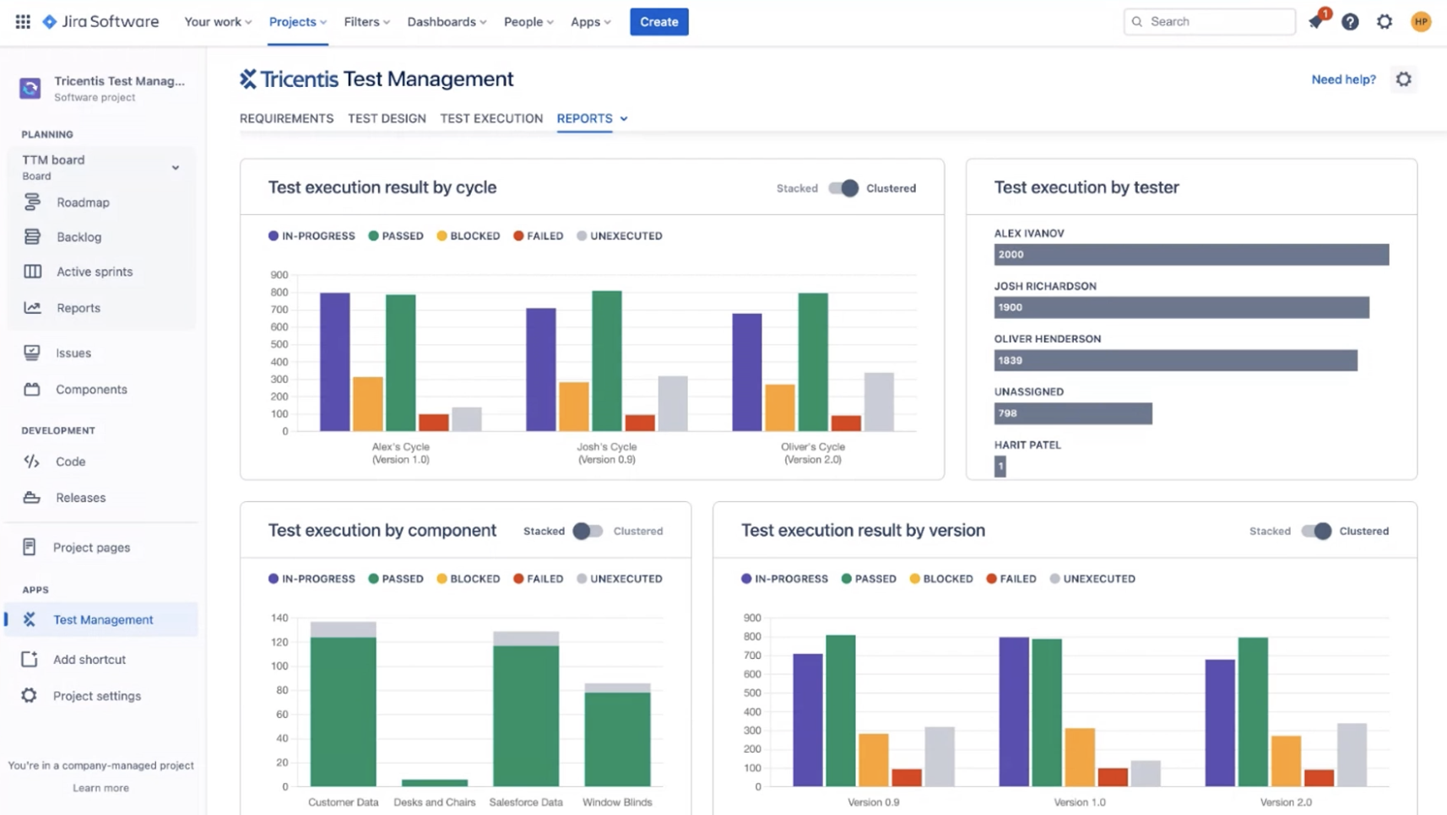The width and height of the screenshot is (1447, 815).
Task: Click Unassigned 798 bar
Action: pos(1073,413)
